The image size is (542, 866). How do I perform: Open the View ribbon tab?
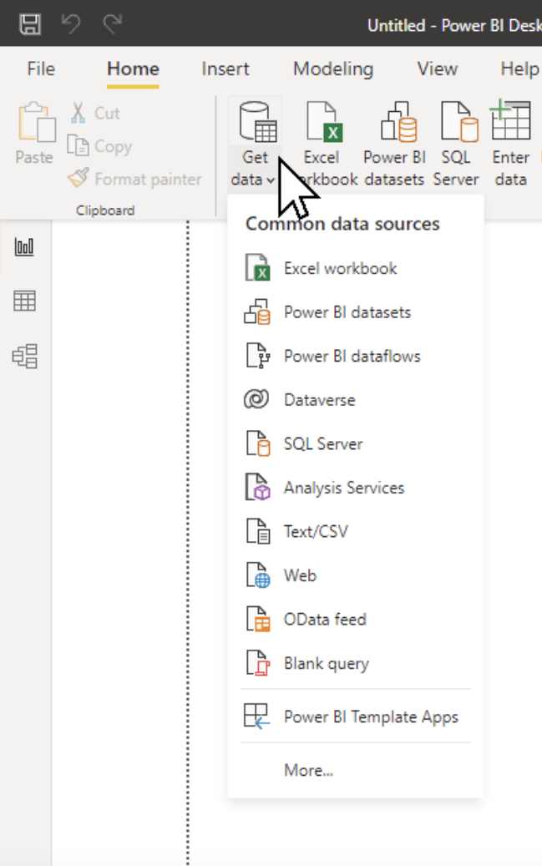(x=437, y=69)
